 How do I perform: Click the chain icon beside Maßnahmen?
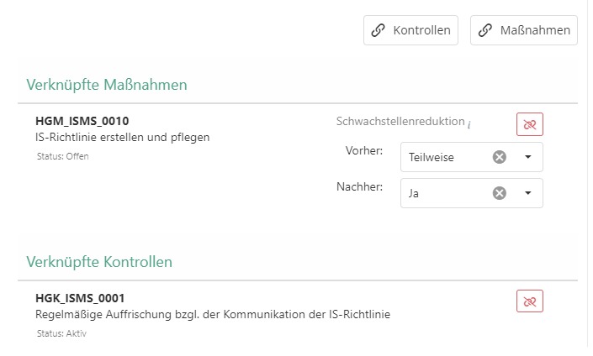point(485,30)
